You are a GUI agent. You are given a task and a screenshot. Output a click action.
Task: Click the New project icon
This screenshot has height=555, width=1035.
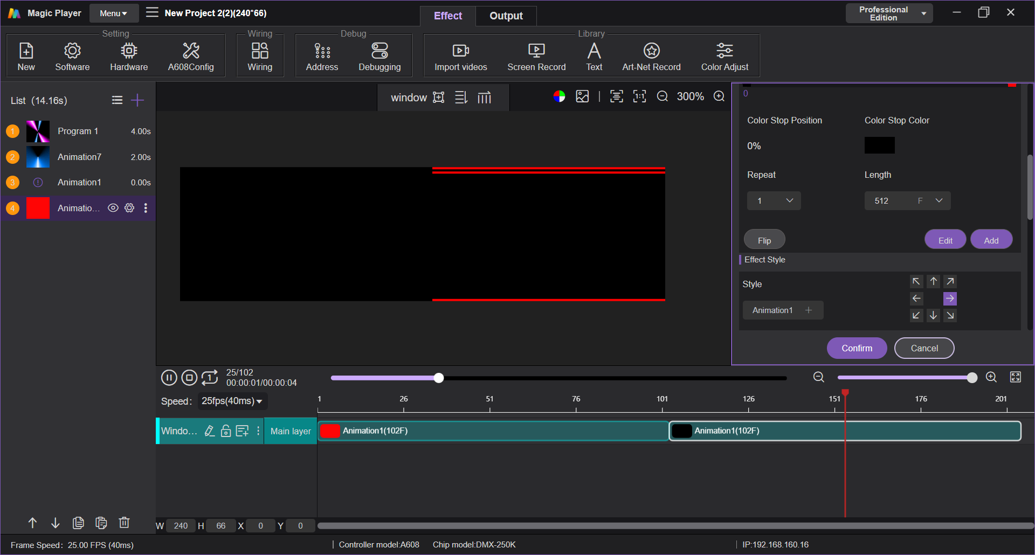point(26,56)
